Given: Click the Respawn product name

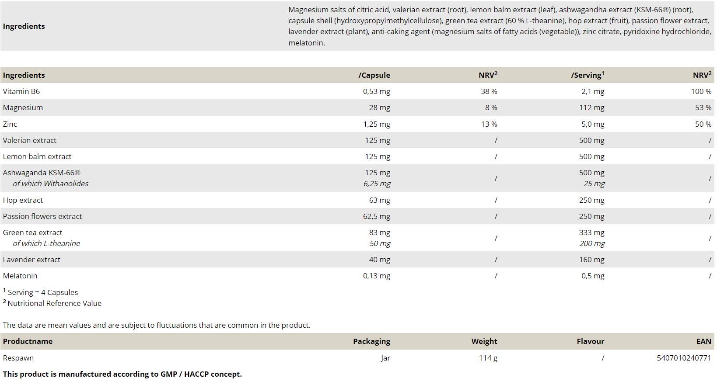Looking at the screenshot, I should pos(18,358).
